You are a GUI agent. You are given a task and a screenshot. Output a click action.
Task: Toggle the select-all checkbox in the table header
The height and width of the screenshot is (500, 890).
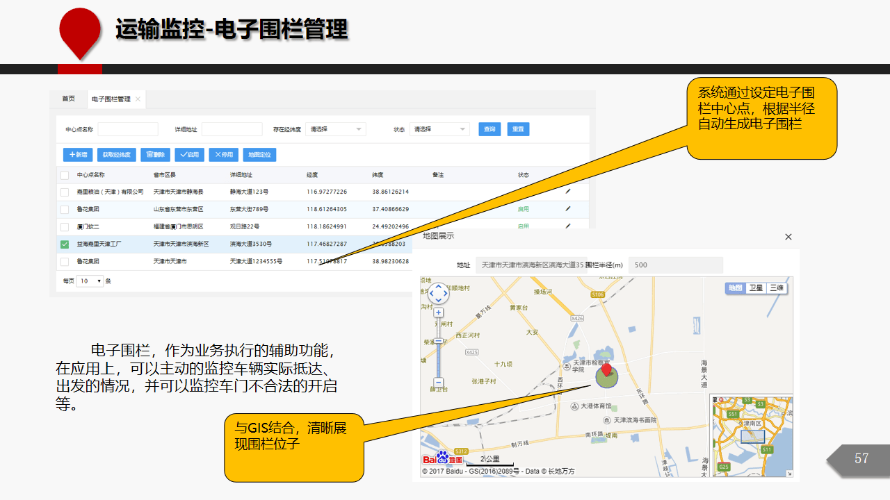pos(65,175)
